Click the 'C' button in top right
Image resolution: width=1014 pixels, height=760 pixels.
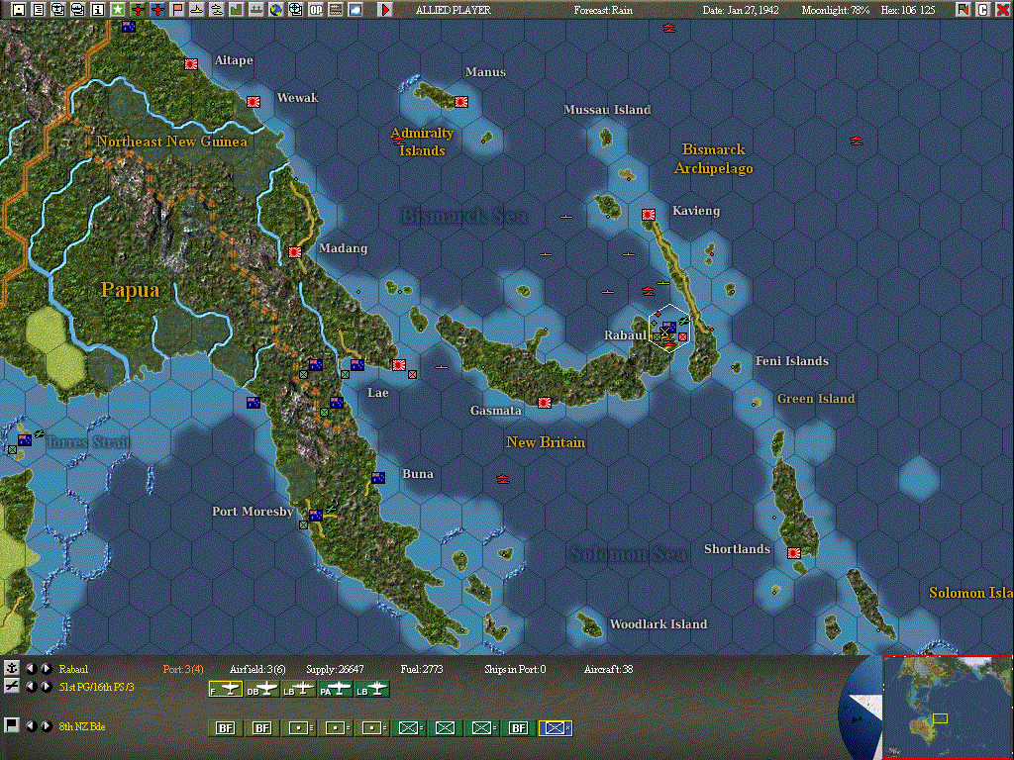(x=983, y=10)
